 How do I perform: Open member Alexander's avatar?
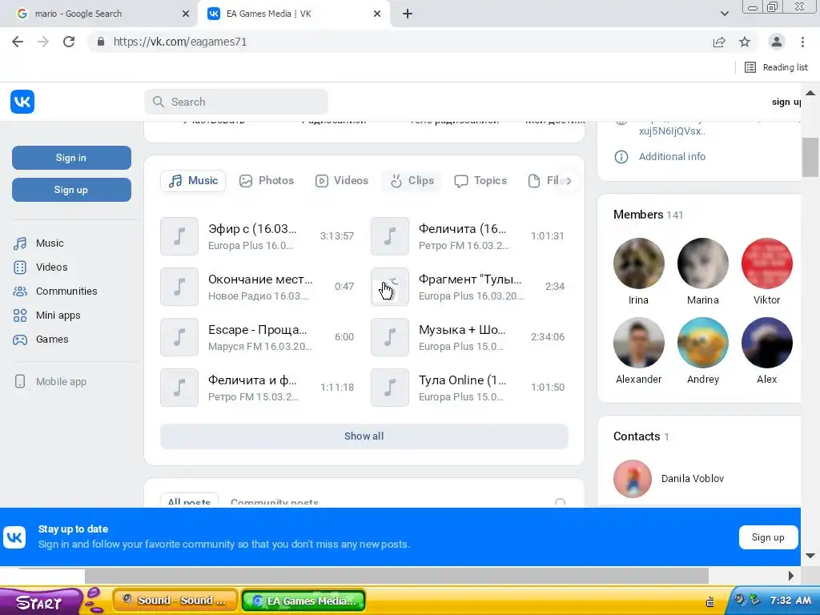[x=638, y=343]
